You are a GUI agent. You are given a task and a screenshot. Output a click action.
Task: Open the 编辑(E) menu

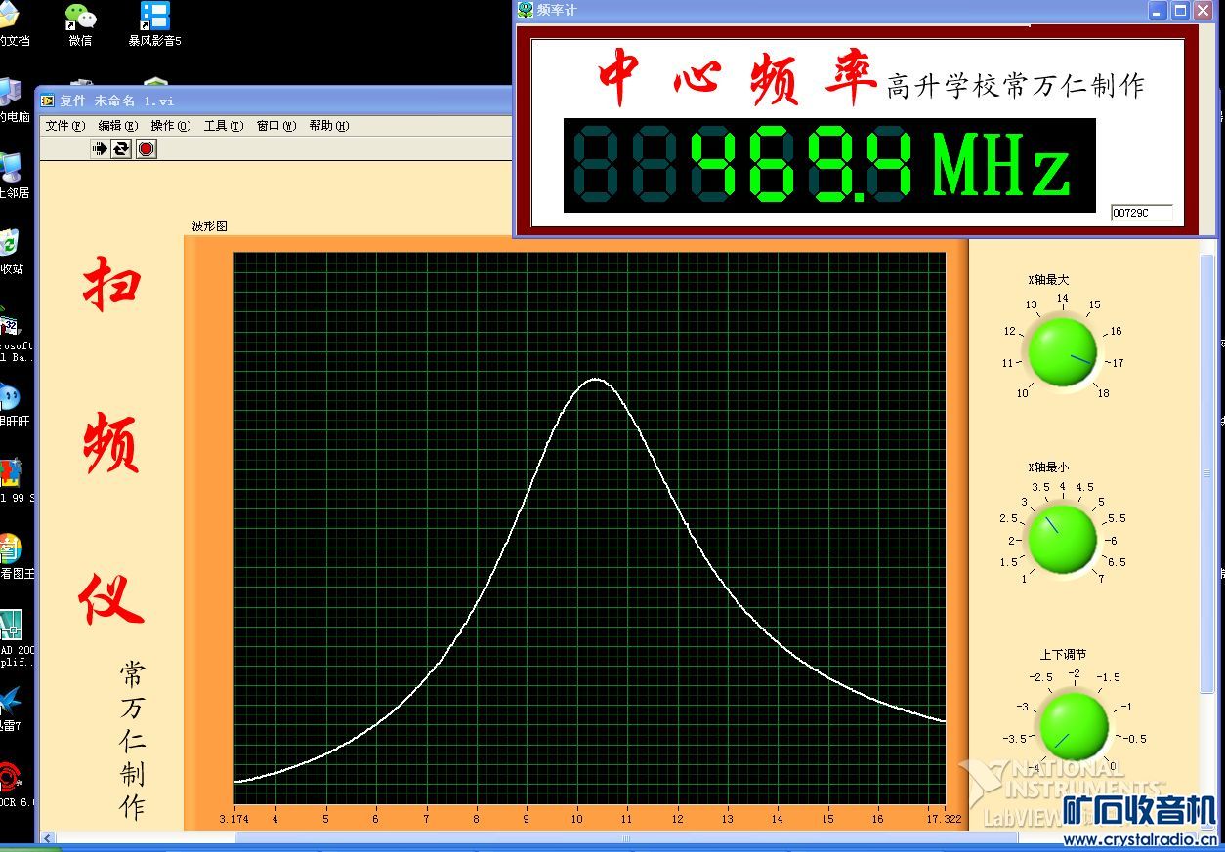118,125
